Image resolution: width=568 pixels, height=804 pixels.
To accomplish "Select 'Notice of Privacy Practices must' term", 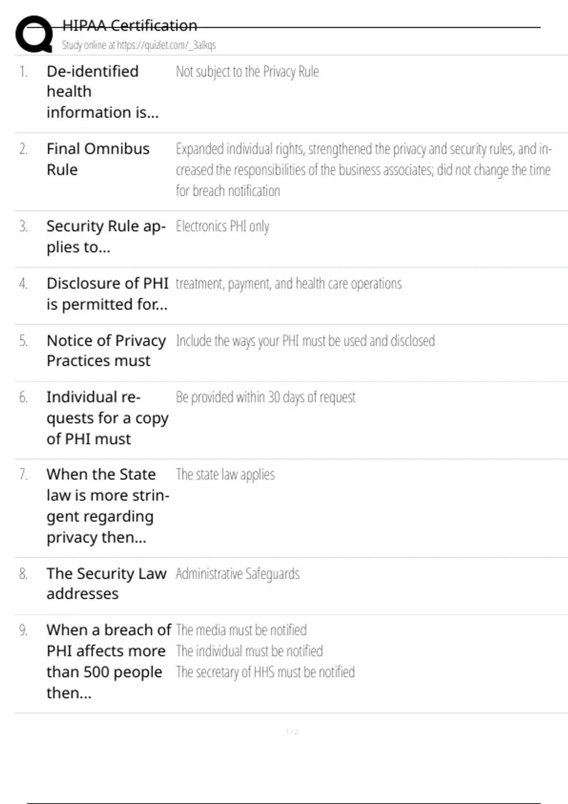I will [x=106, y=350].
